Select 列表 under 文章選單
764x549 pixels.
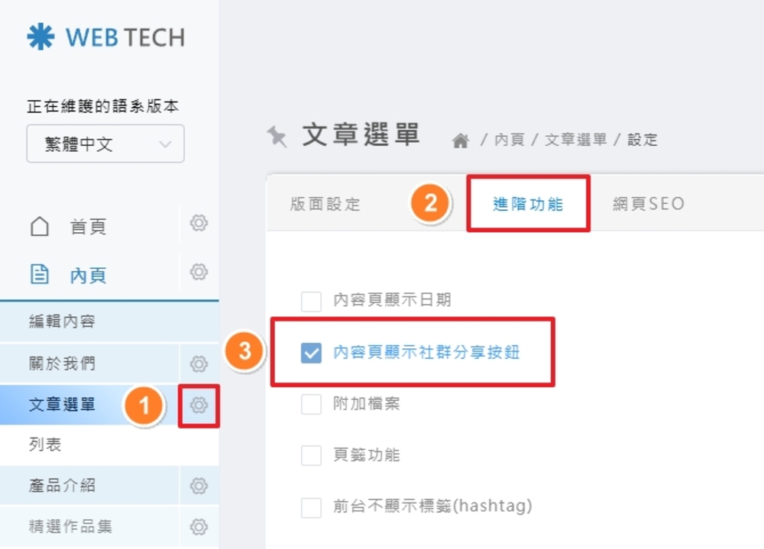45,445
